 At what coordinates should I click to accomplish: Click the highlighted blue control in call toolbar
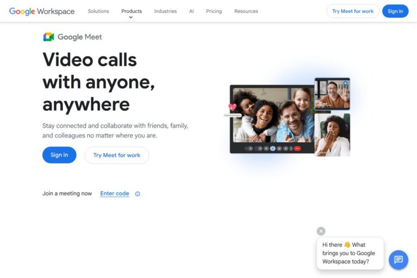point(273,148)
